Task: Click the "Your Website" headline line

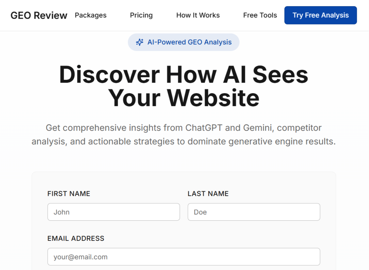Action: click(x=184, y=97)
